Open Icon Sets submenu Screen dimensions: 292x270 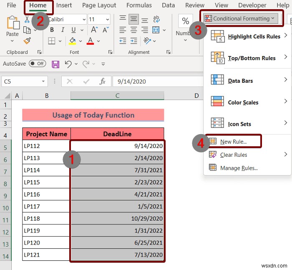pos(248,124)
